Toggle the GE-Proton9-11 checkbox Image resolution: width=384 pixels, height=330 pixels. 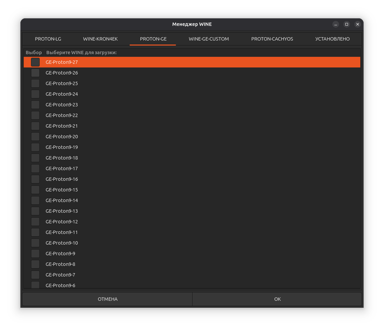click(x=35, y=232)
